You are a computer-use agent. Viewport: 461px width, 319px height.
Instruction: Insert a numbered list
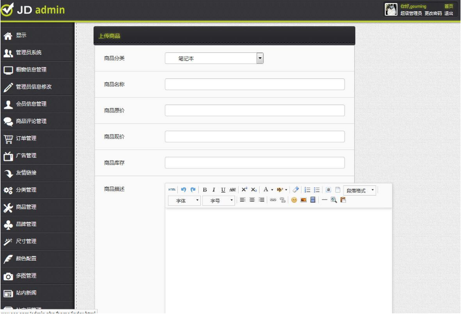click(x=308, y=189)
